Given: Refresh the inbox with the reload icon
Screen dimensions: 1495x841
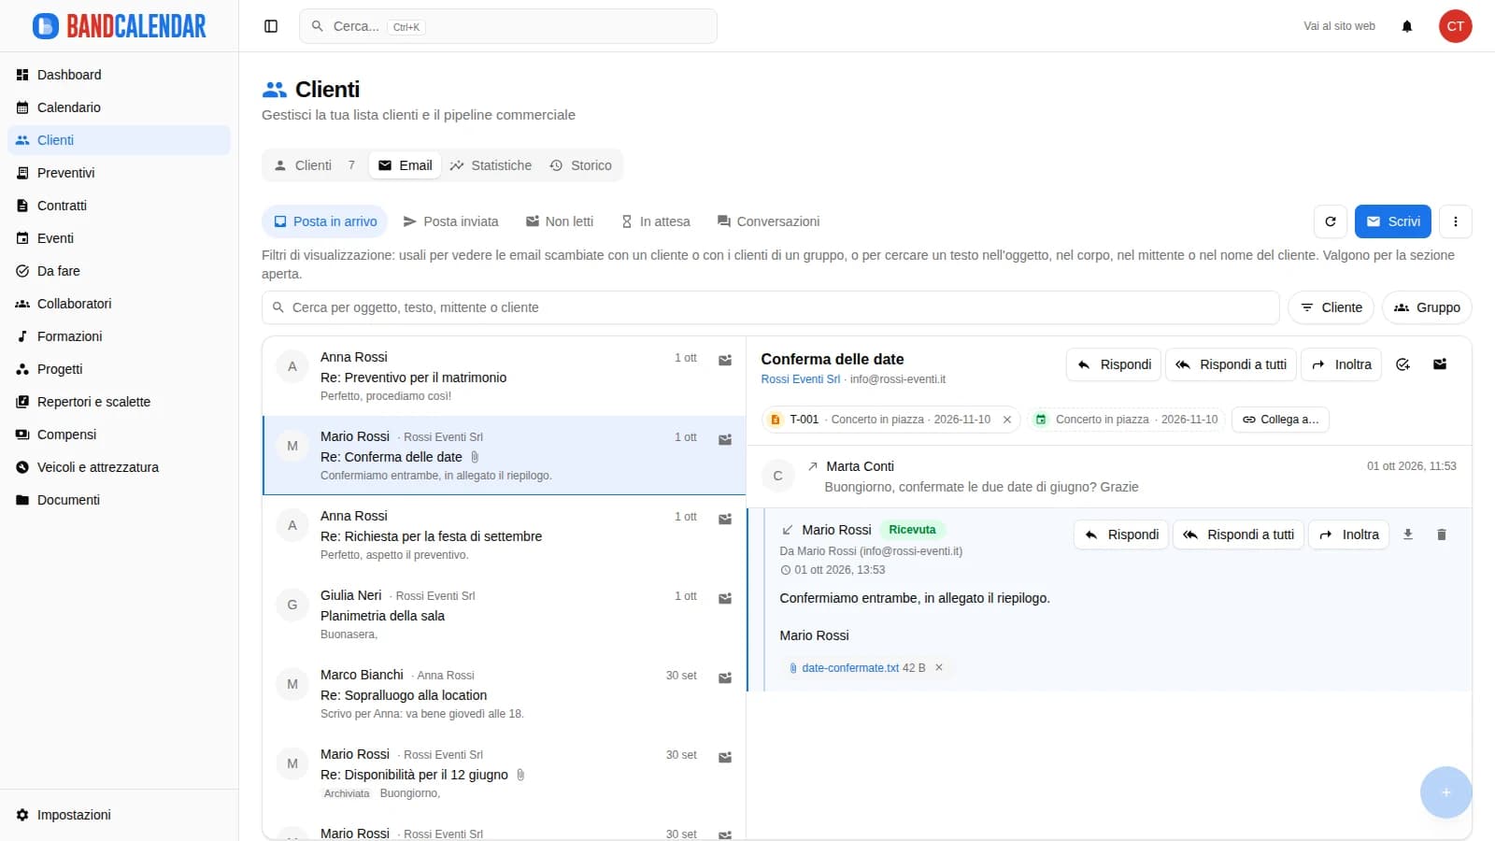Looking at the screenshot, I should tap(1331, 221).
